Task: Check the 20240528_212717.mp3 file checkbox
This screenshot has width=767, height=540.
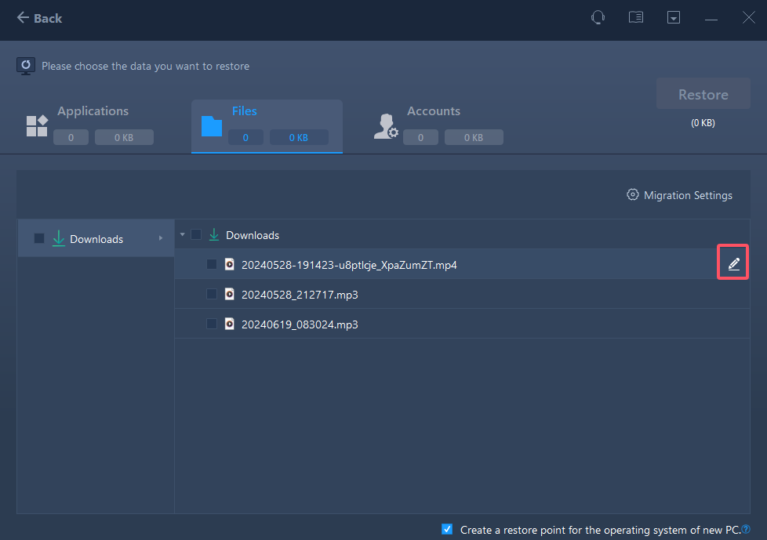Action: [212, 295]
